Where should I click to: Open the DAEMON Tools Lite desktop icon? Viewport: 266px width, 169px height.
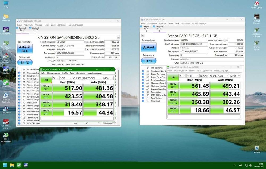[x=6, y=98]
